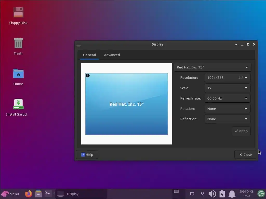
Task: Switch to the Advanced tab
Action: pyautogui.click(x=112, y=55)
